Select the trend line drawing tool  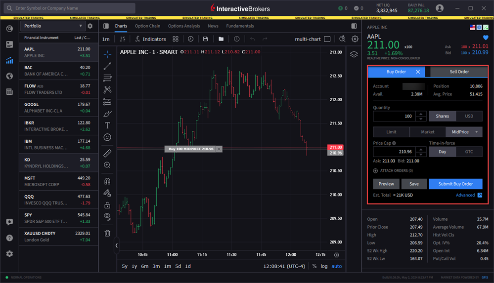click(107, 66)
